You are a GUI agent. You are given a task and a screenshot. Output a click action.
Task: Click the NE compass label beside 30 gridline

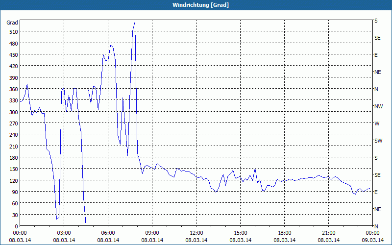tap(377, 209)
